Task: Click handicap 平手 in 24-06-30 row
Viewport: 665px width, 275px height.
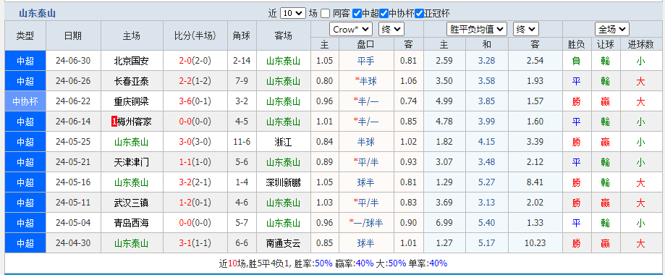Action: coord(366,61)
